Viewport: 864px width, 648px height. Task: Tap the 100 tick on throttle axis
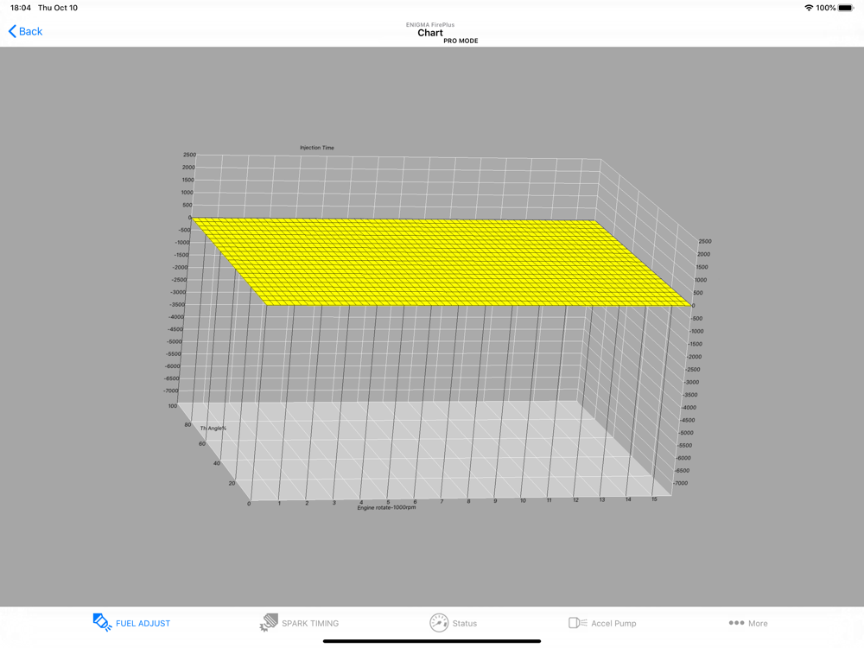click(173, 406)
